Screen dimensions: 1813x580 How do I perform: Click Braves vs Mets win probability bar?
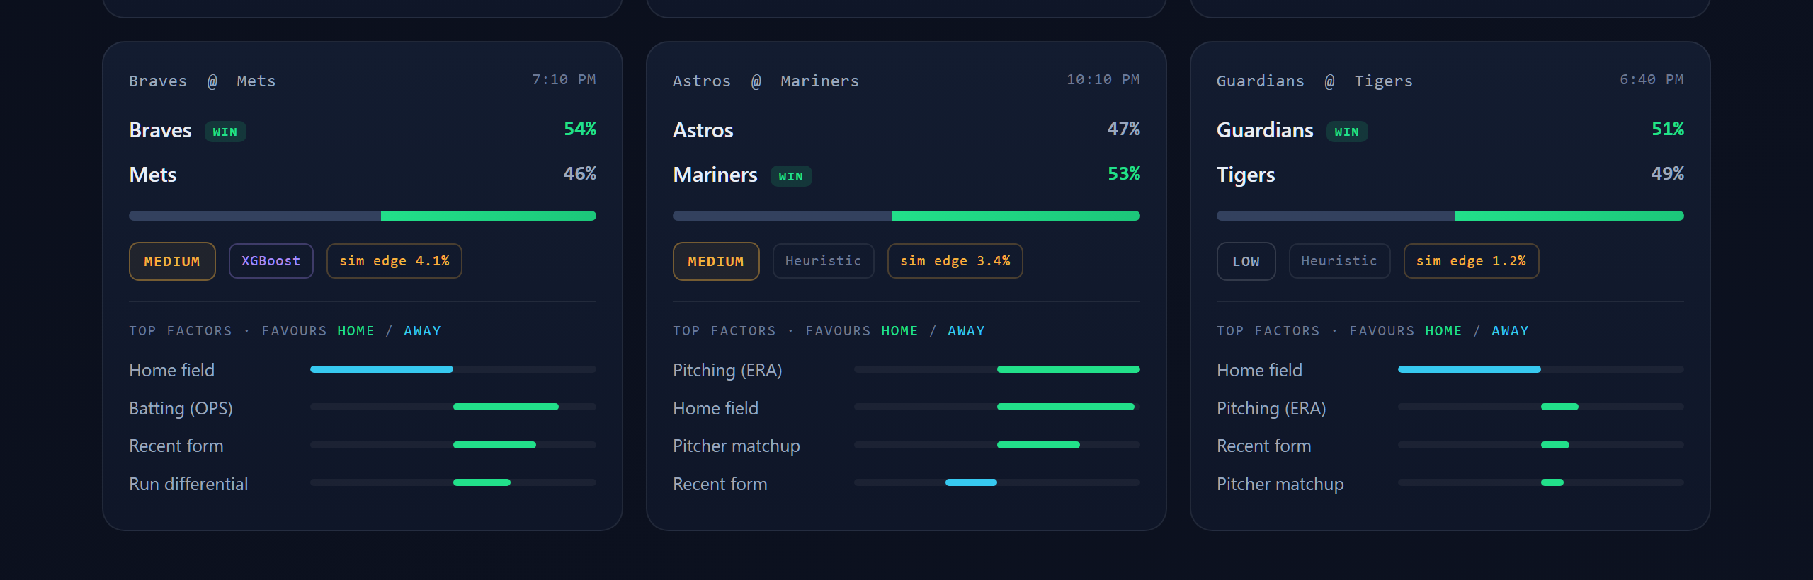(x=363, y=216)
